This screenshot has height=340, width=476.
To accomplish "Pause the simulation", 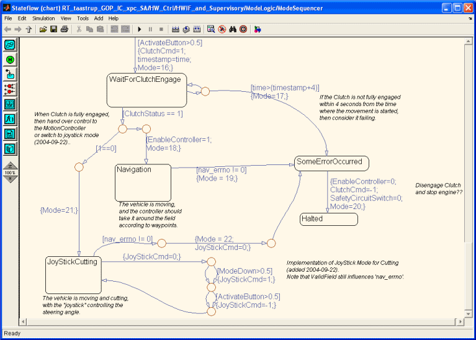I will [x=150, y=29].
